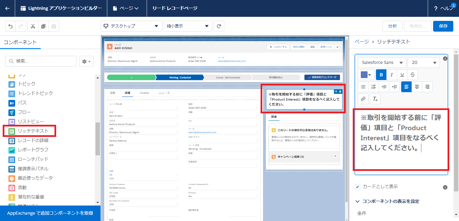
Task: Insert a numbered list
Action: pos(374,87)
